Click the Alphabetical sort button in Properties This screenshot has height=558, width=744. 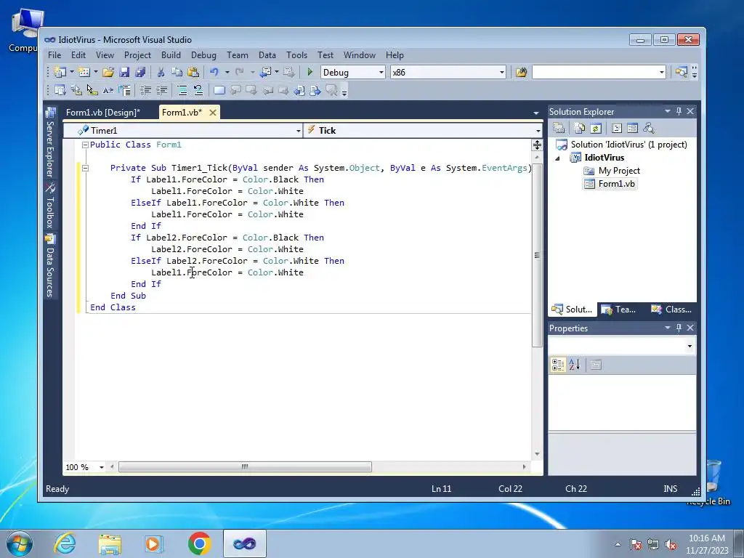[575, 365]
